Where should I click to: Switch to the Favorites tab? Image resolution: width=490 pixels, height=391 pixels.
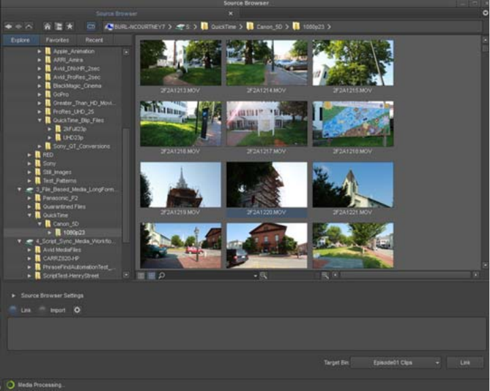tap(57, 40)
